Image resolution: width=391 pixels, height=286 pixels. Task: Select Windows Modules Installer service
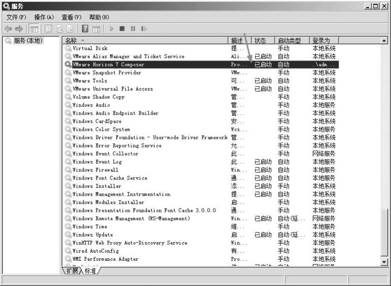tap(201, 202)
